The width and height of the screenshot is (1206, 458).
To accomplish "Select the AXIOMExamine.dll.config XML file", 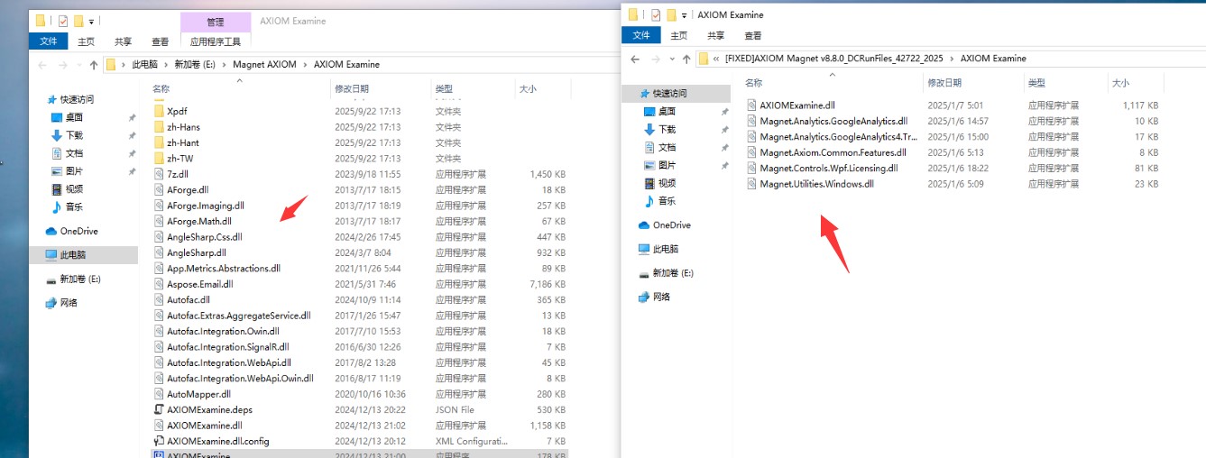I will 217,441.
